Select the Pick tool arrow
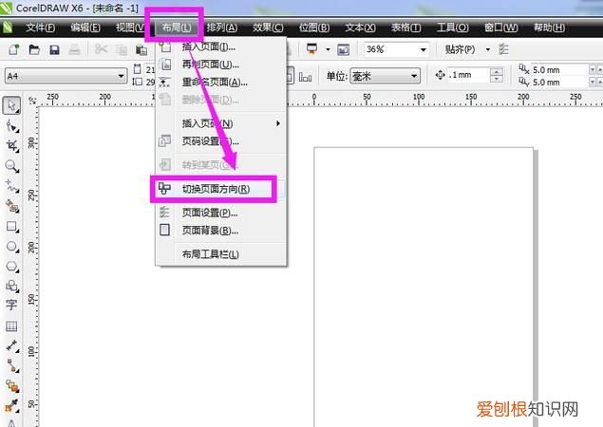Screen dimensions: 603x427 [x=11, y=105]
